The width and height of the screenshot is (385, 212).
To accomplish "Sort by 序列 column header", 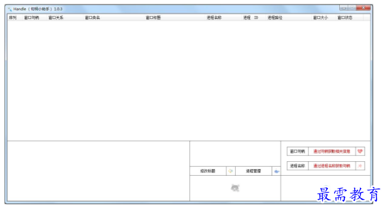I will tap(15, 18).
